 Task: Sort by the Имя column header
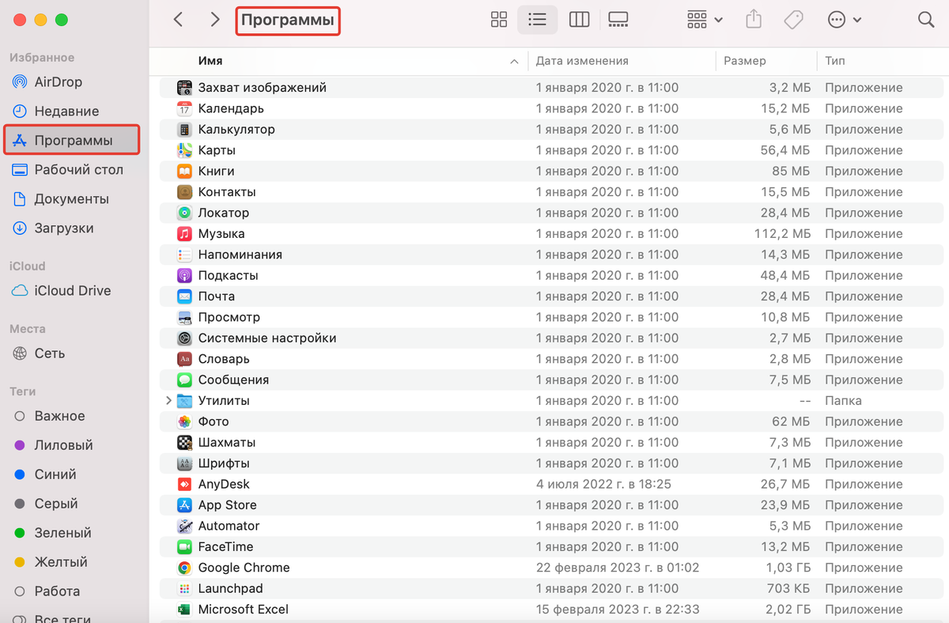click(x=210, y=61)
